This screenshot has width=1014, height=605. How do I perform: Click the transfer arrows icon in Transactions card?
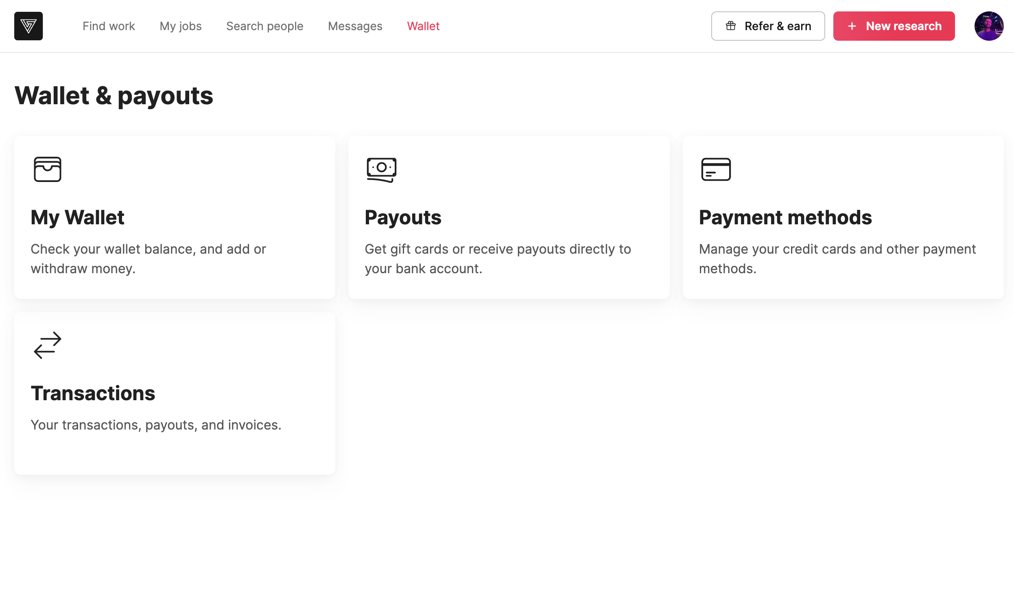point(47,345)
